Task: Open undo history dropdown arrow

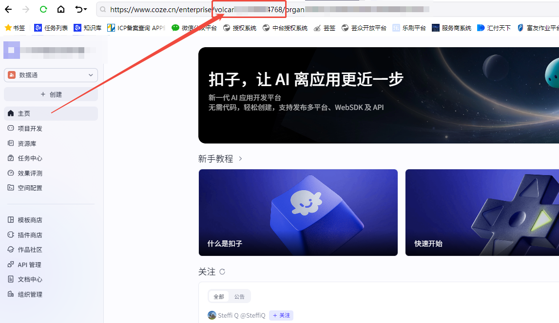Action: [86, 9]
